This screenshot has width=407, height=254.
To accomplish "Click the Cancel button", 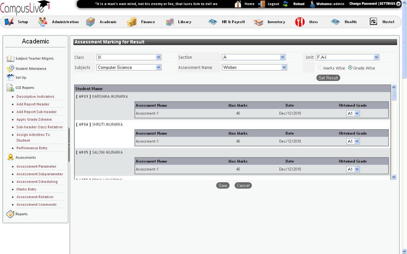I will [x=243, y=185].
